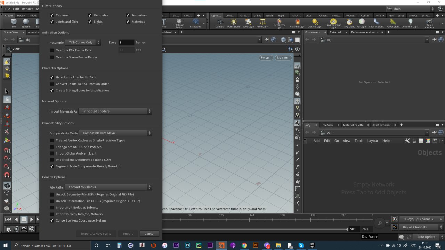The image size is (445, 250).
Task: Open the File menu
Action: click(x=7, y=9)
